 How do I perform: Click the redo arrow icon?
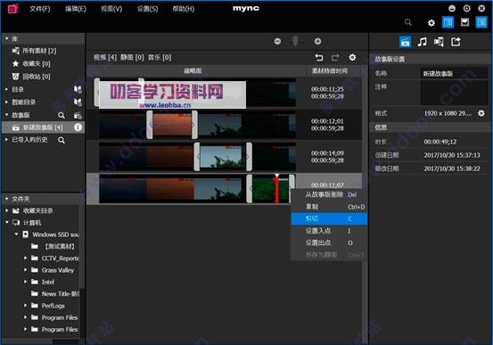coord(335,58)
